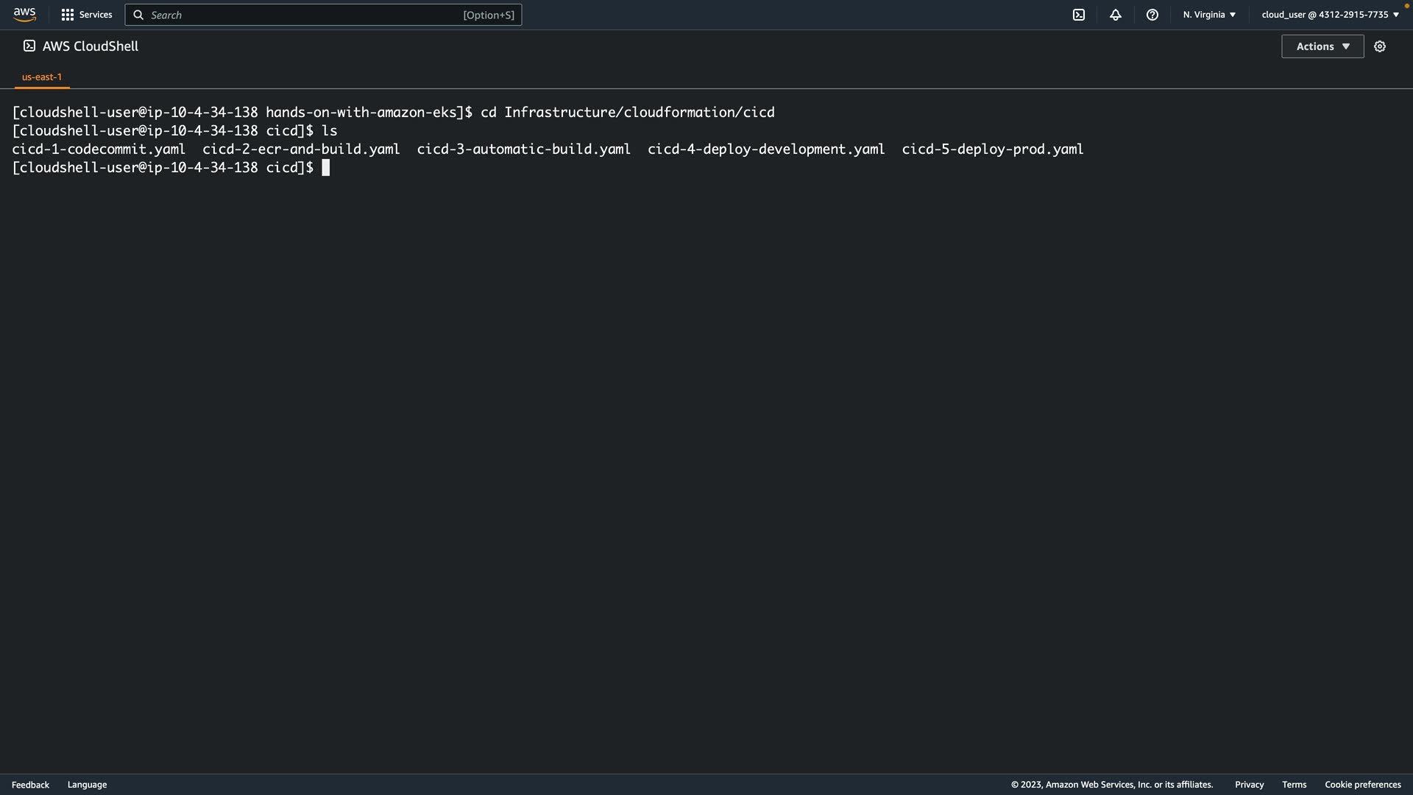The image size is (1413, 795).
Task: Open the Language selector in footer
Action: point(87,785)
